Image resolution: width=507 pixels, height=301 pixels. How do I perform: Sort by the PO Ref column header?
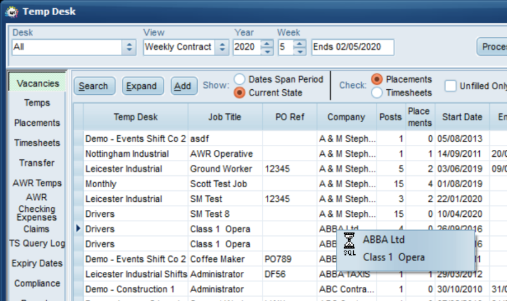coord(290,117)
